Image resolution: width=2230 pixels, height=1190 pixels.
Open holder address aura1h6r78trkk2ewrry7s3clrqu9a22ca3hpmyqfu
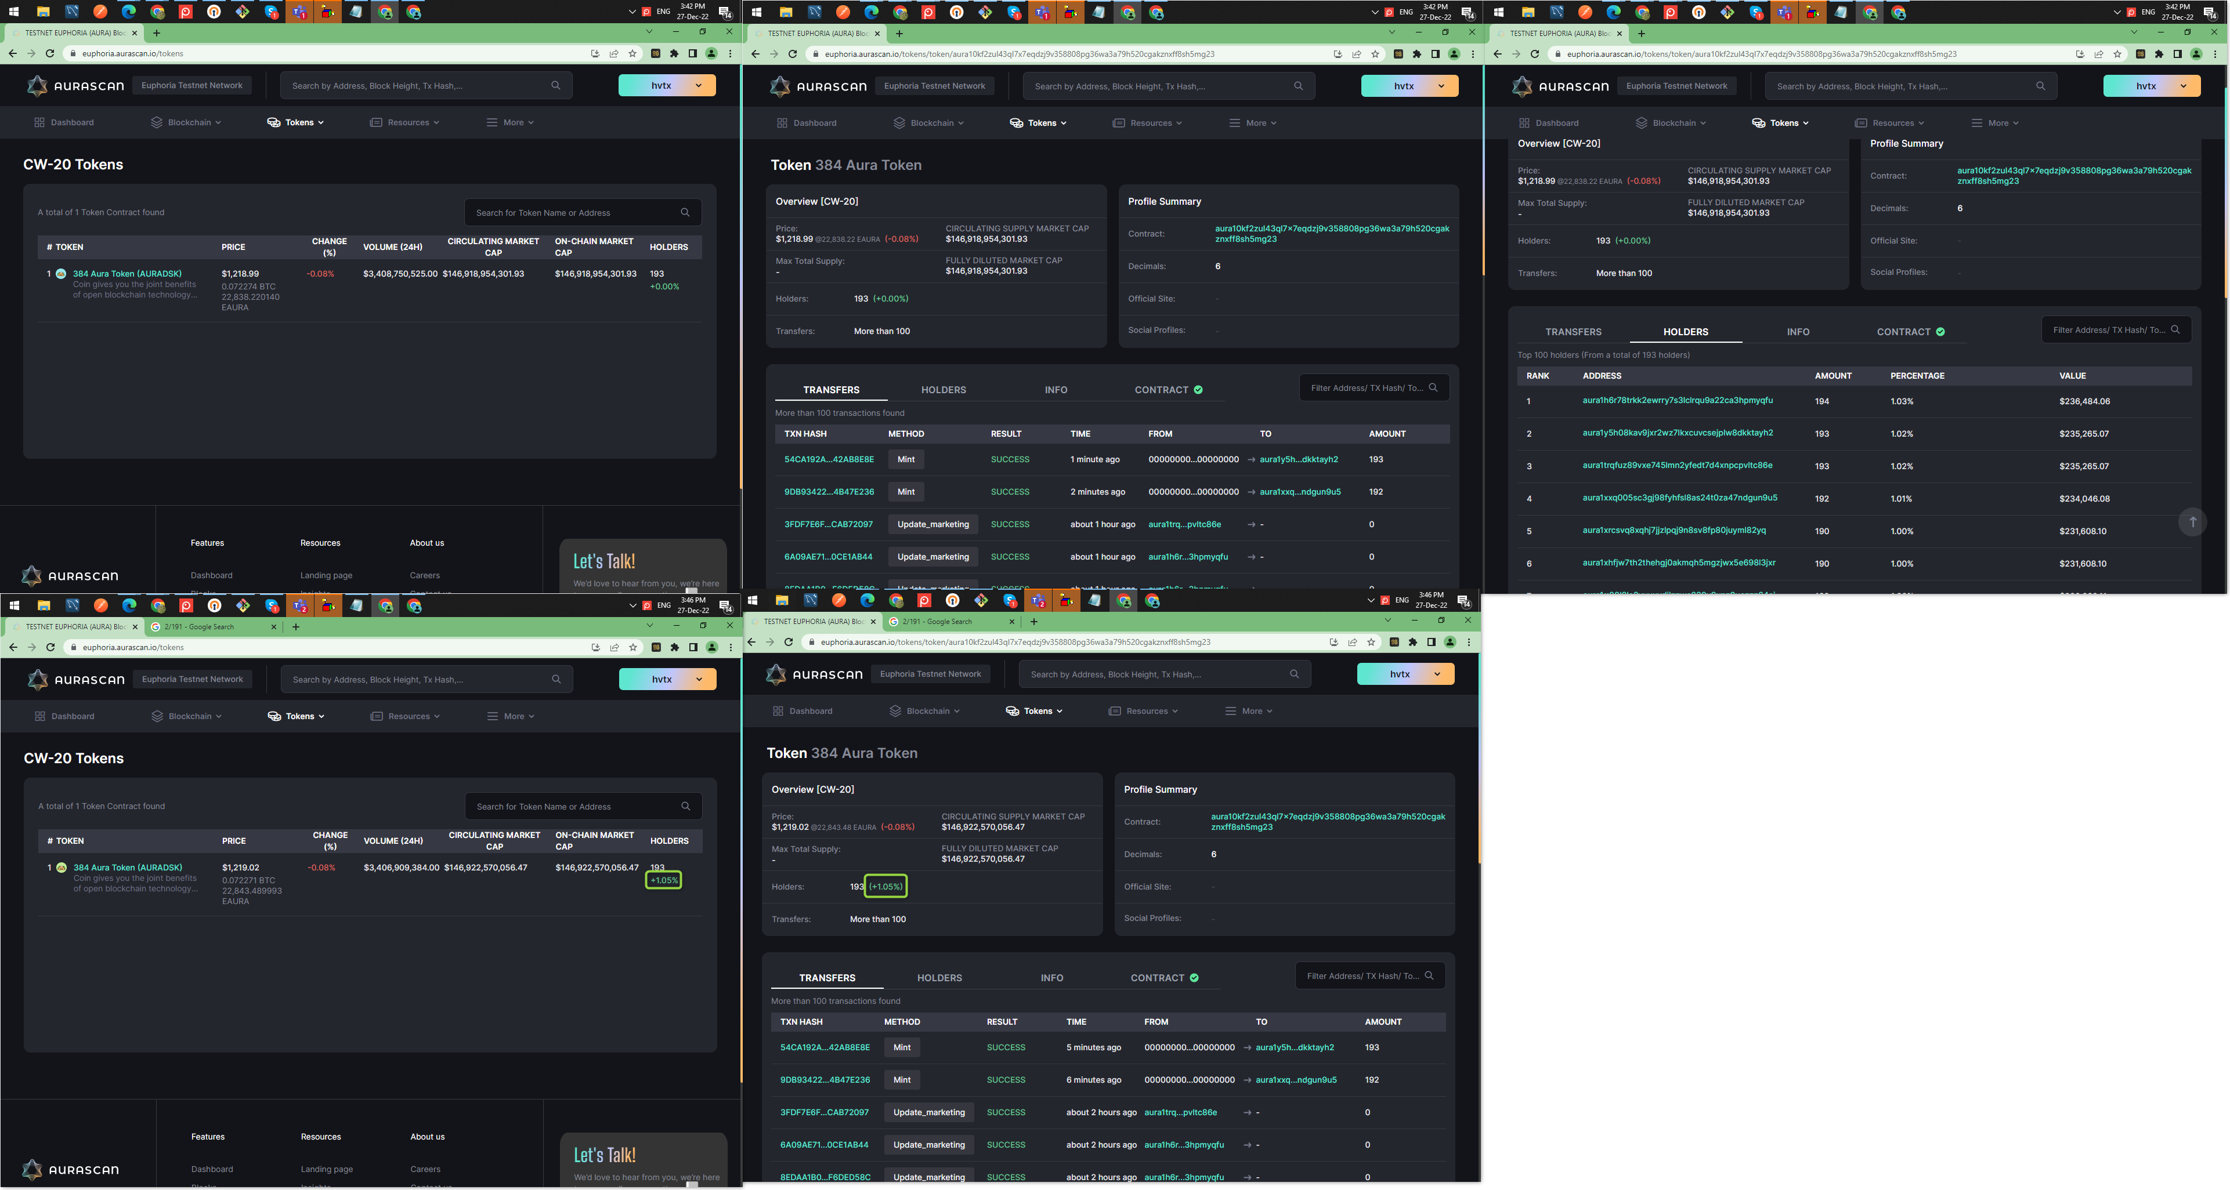(x=1677, y=400)
